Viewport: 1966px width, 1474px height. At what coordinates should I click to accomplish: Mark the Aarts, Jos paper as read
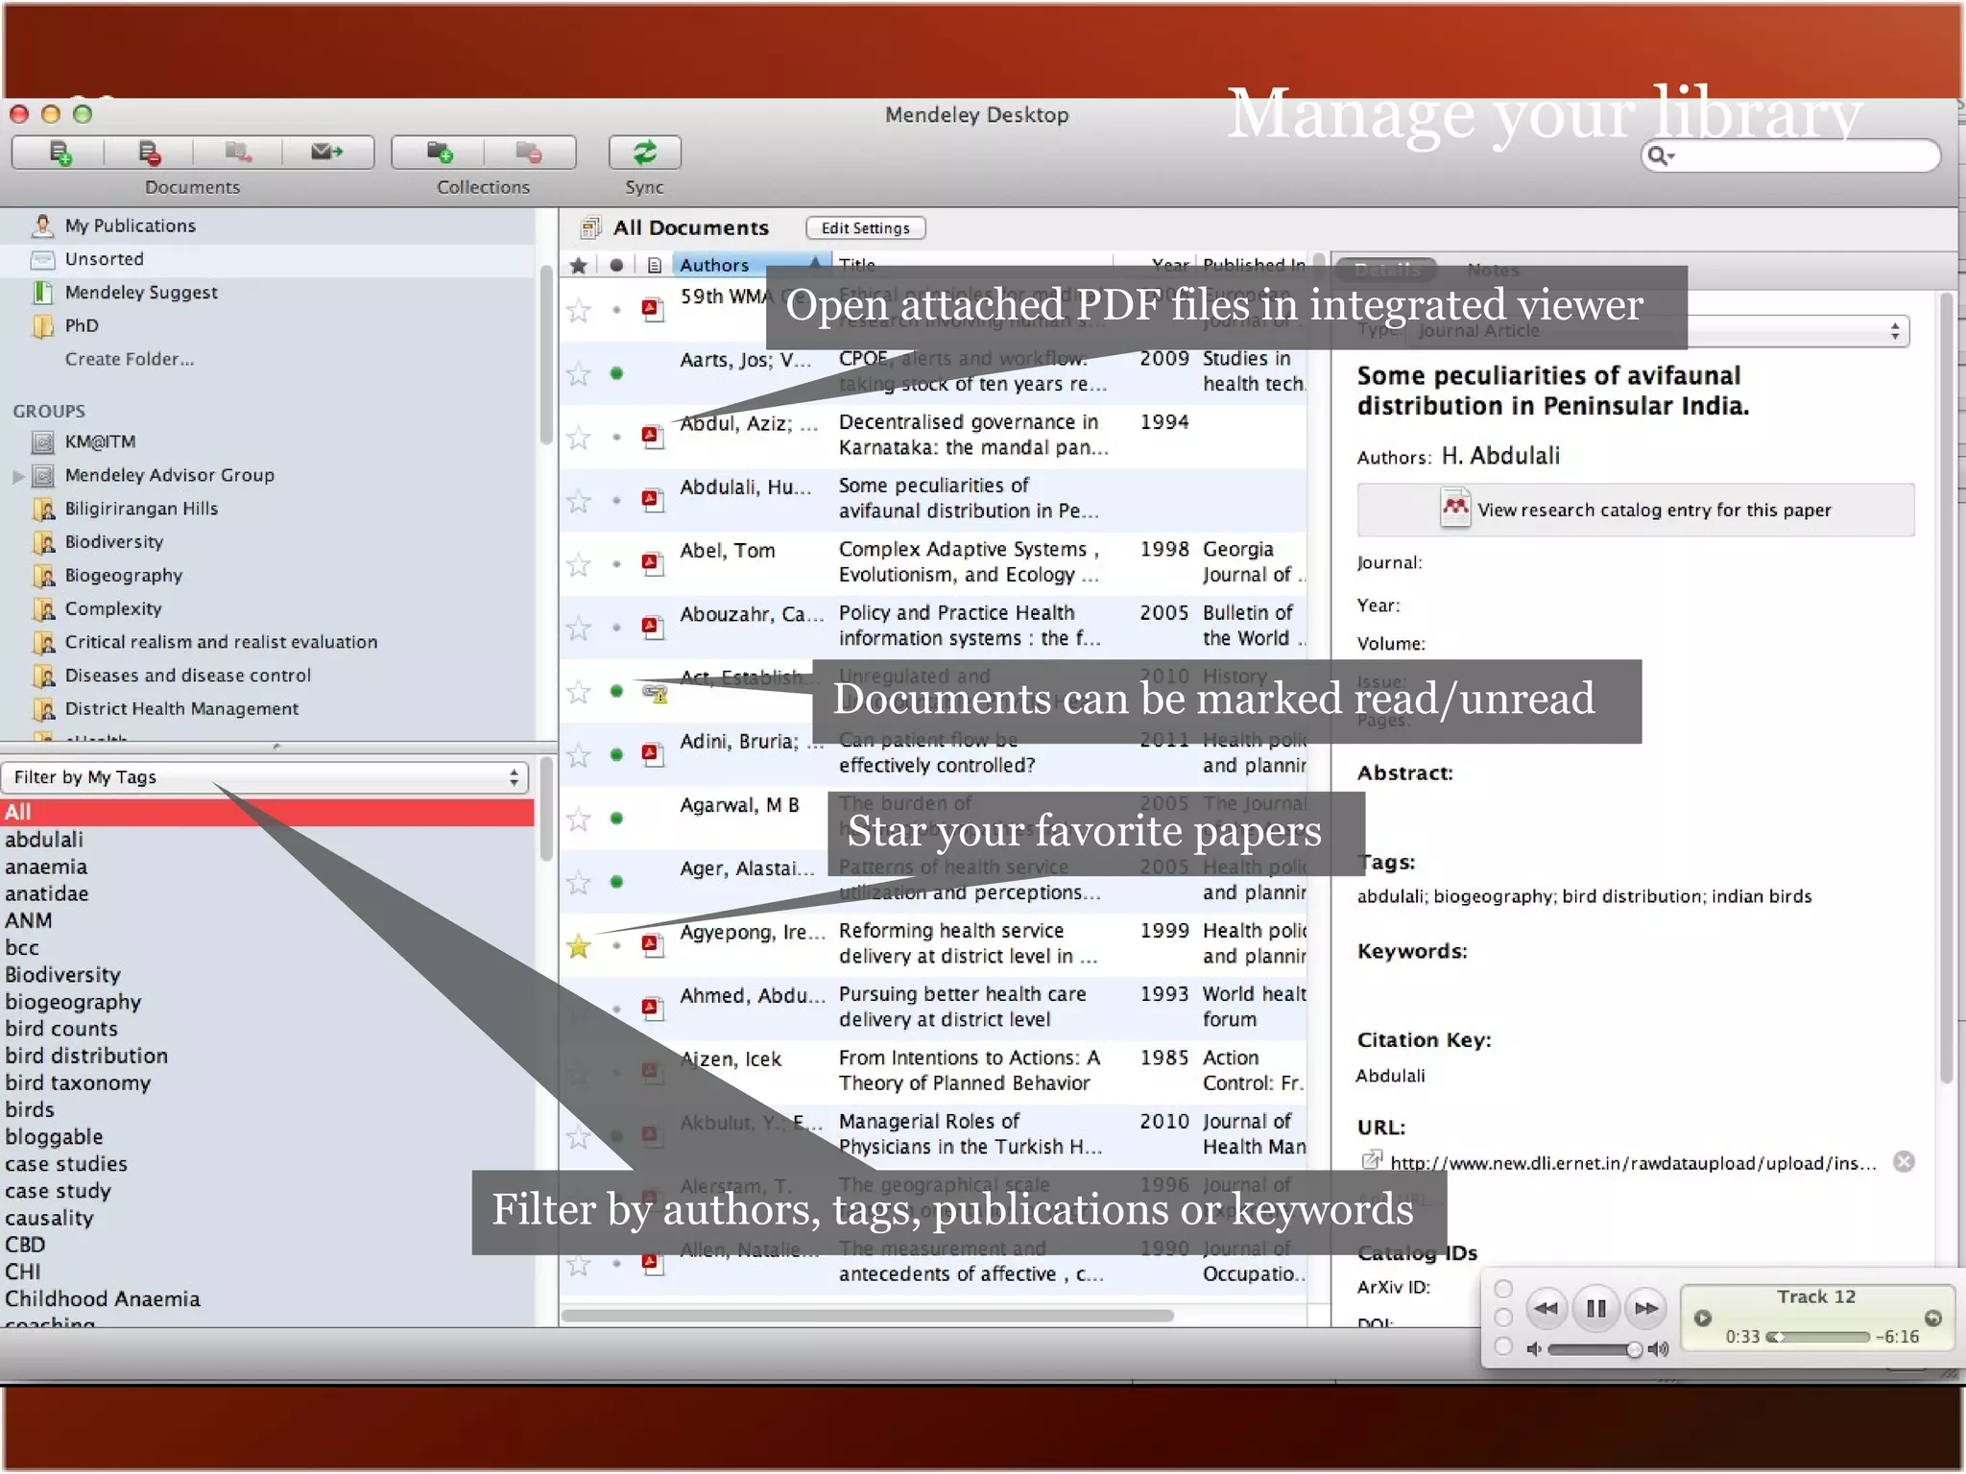(616, 373)
